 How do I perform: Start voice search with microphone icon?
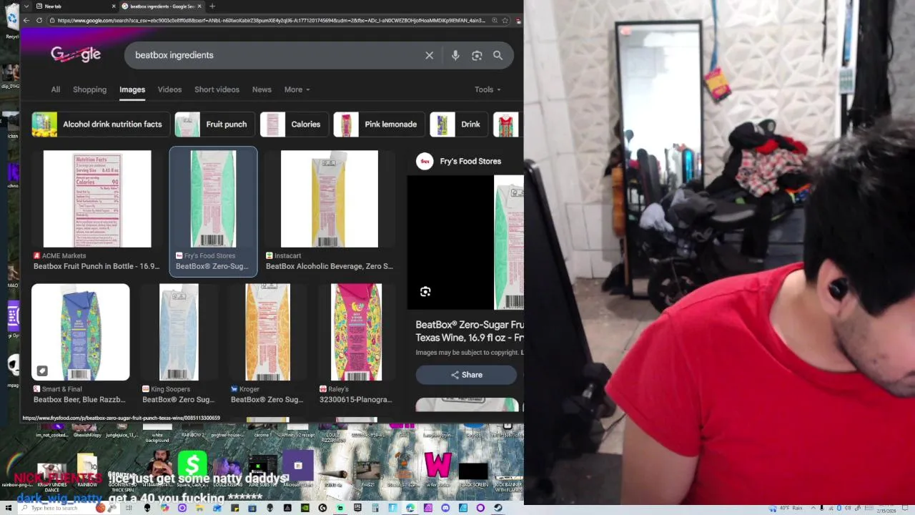click(455, 55)
